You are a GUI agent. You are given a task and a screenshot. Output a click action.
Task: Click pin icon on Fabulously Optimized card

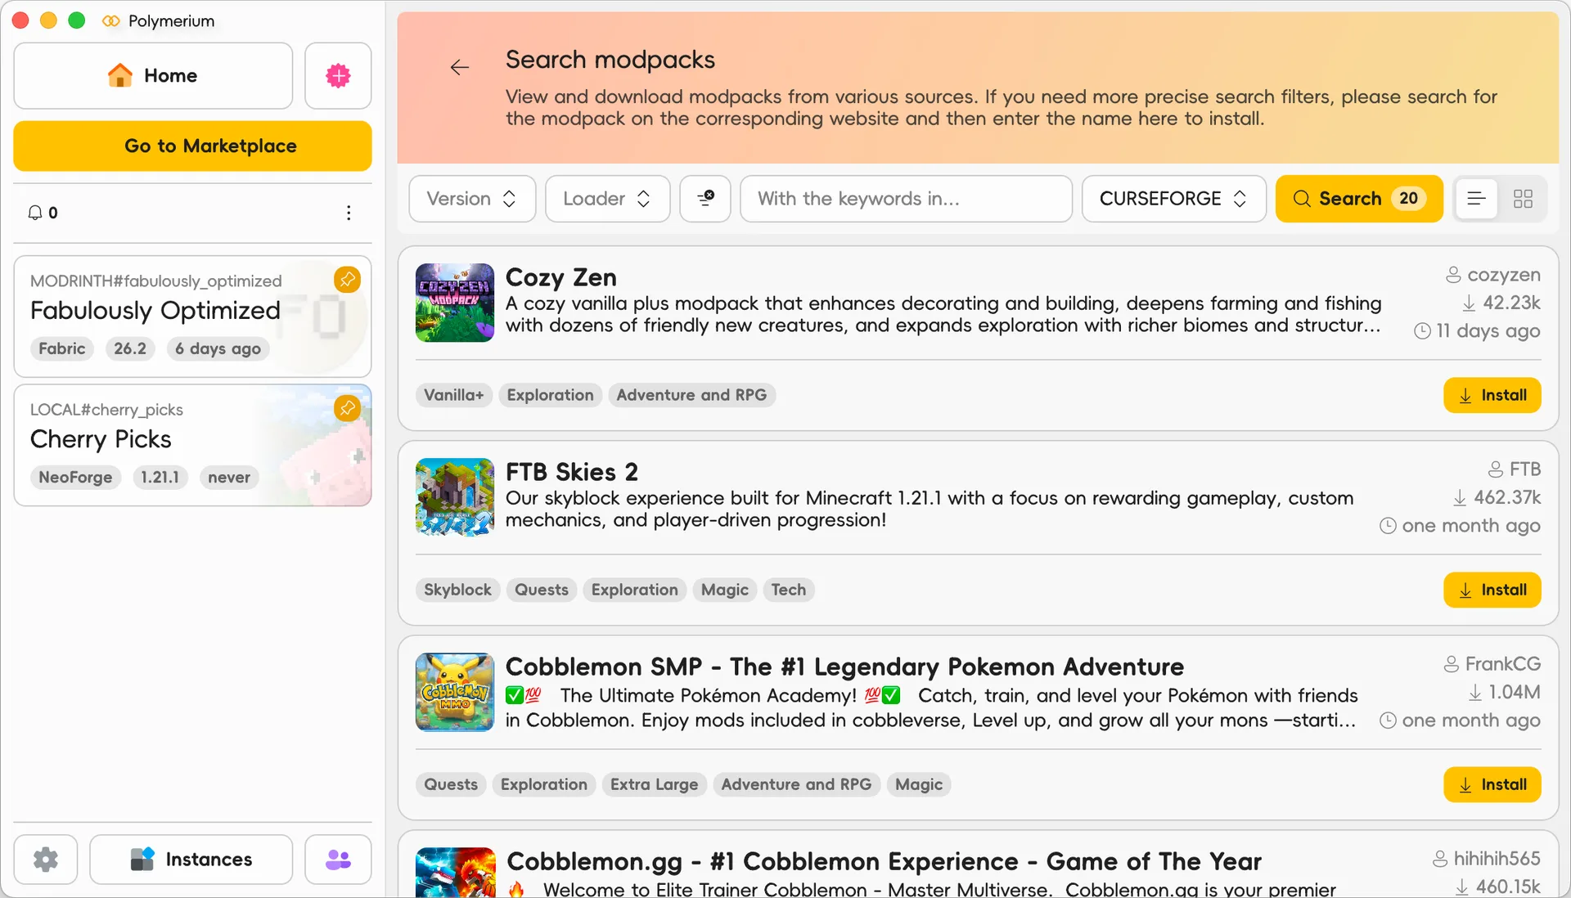point(348,280)
